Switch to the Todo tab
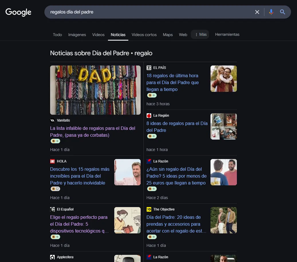 click(x=57, y=35)
